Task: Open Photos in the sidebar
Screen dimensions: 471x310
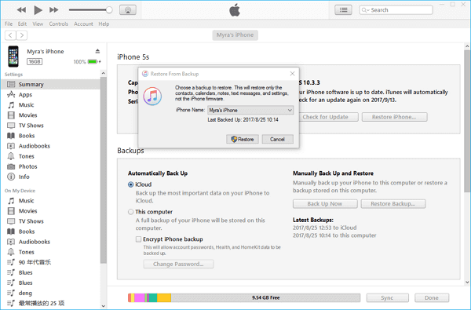Action: pos(51,166)
